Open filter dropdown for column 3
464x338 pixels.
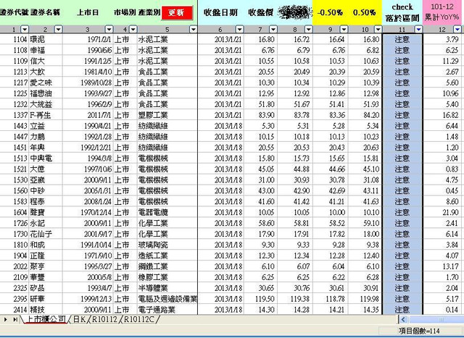(x=109, y=29)
